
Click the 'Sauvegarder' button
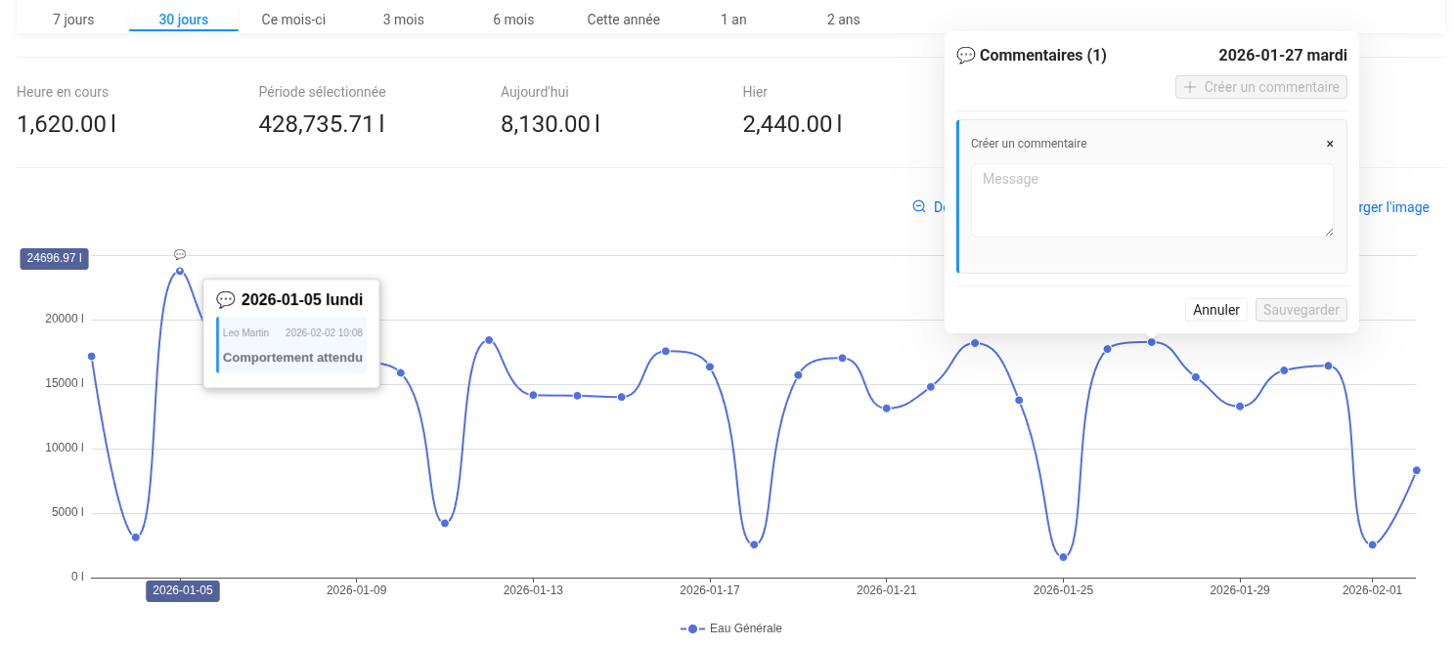click(x=1301, y=310)
